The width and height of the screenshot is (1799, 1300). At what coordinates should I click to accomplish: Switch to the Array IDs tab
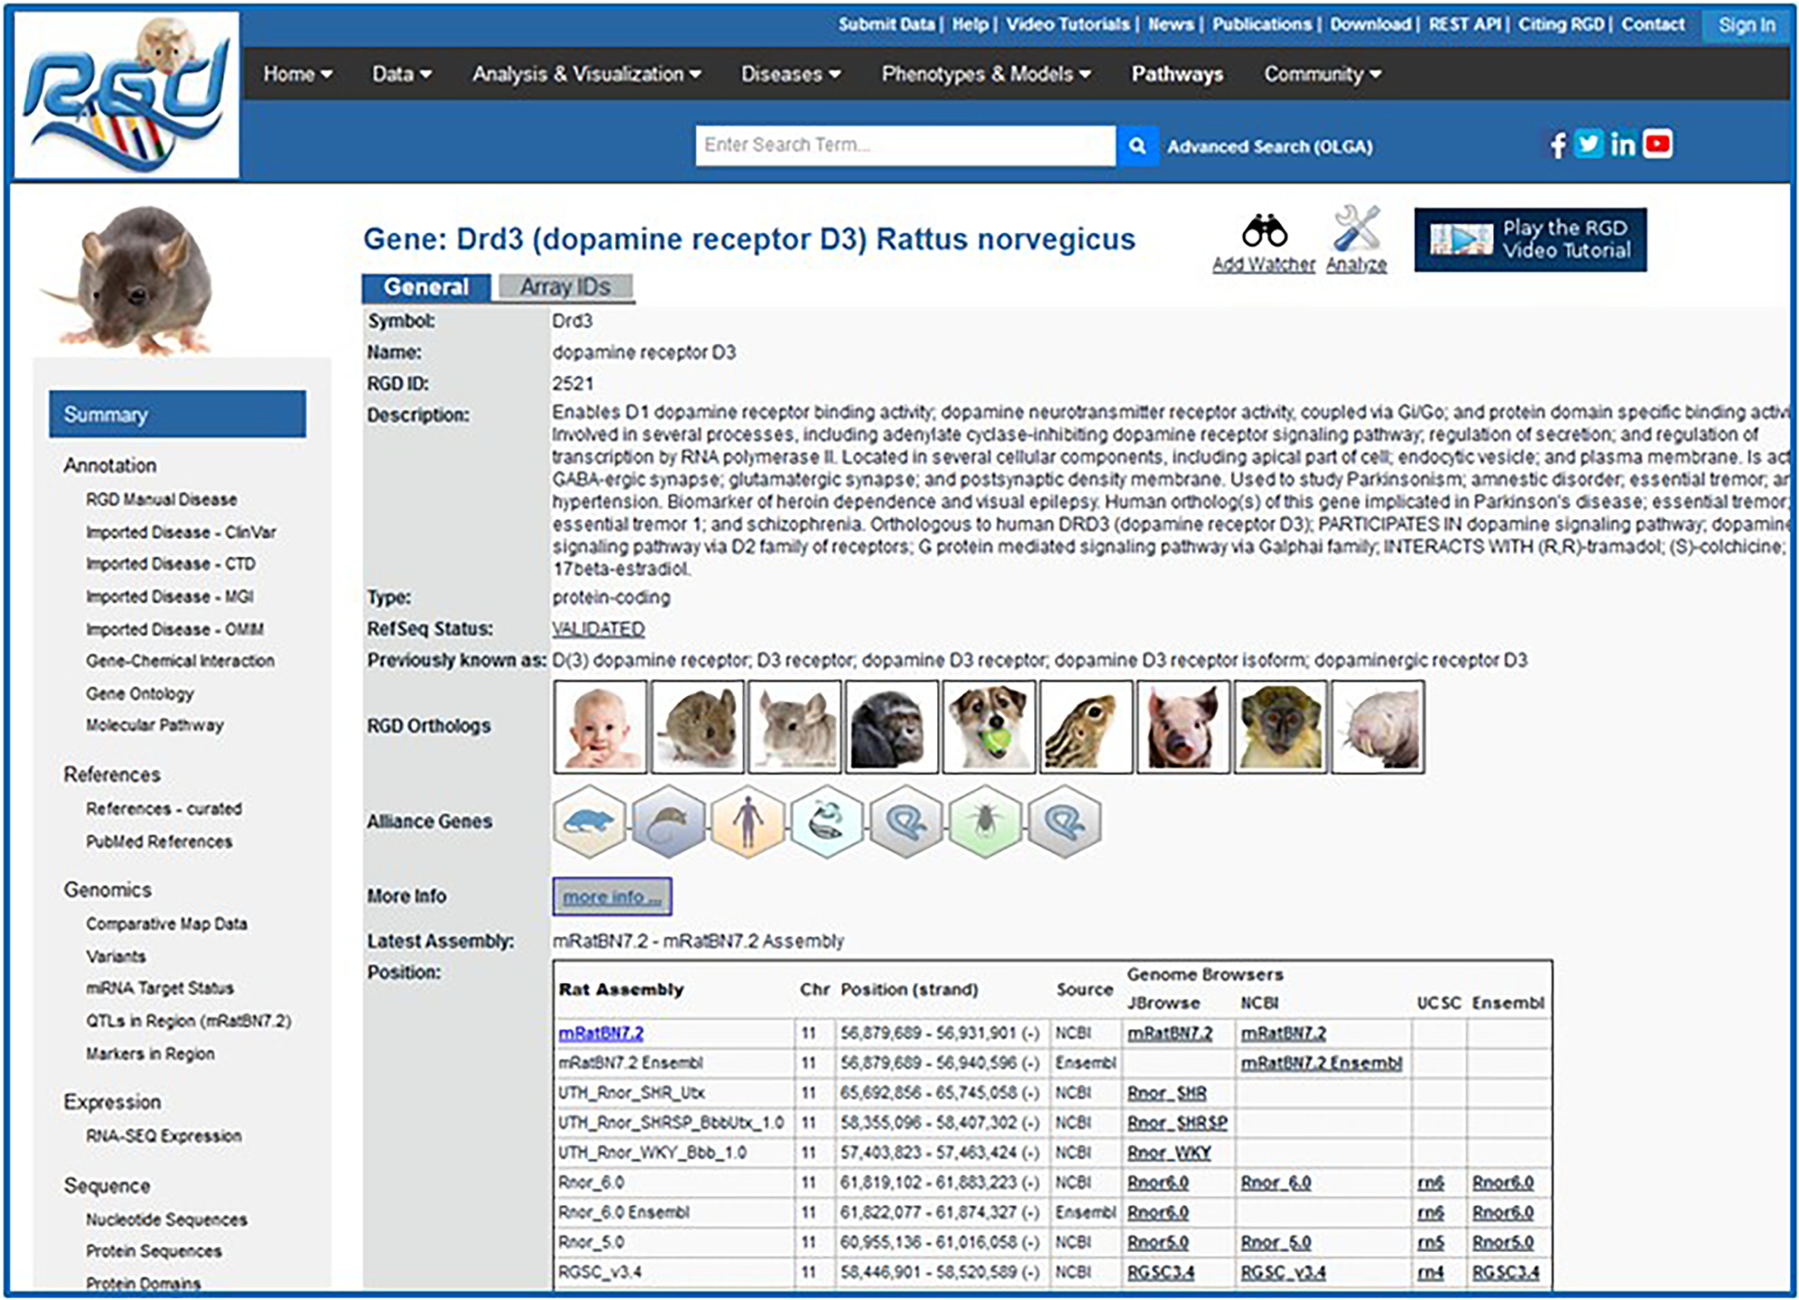[x=565, y=287]
